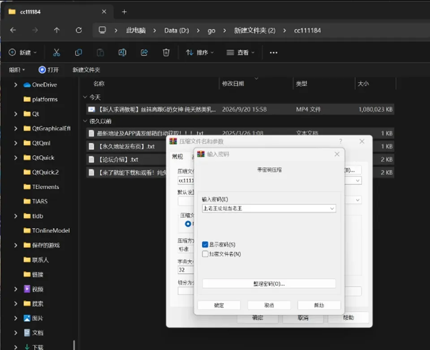Select the TOnlineModel folder in sidebar
The image size is (430, 350).
[47, 230]
